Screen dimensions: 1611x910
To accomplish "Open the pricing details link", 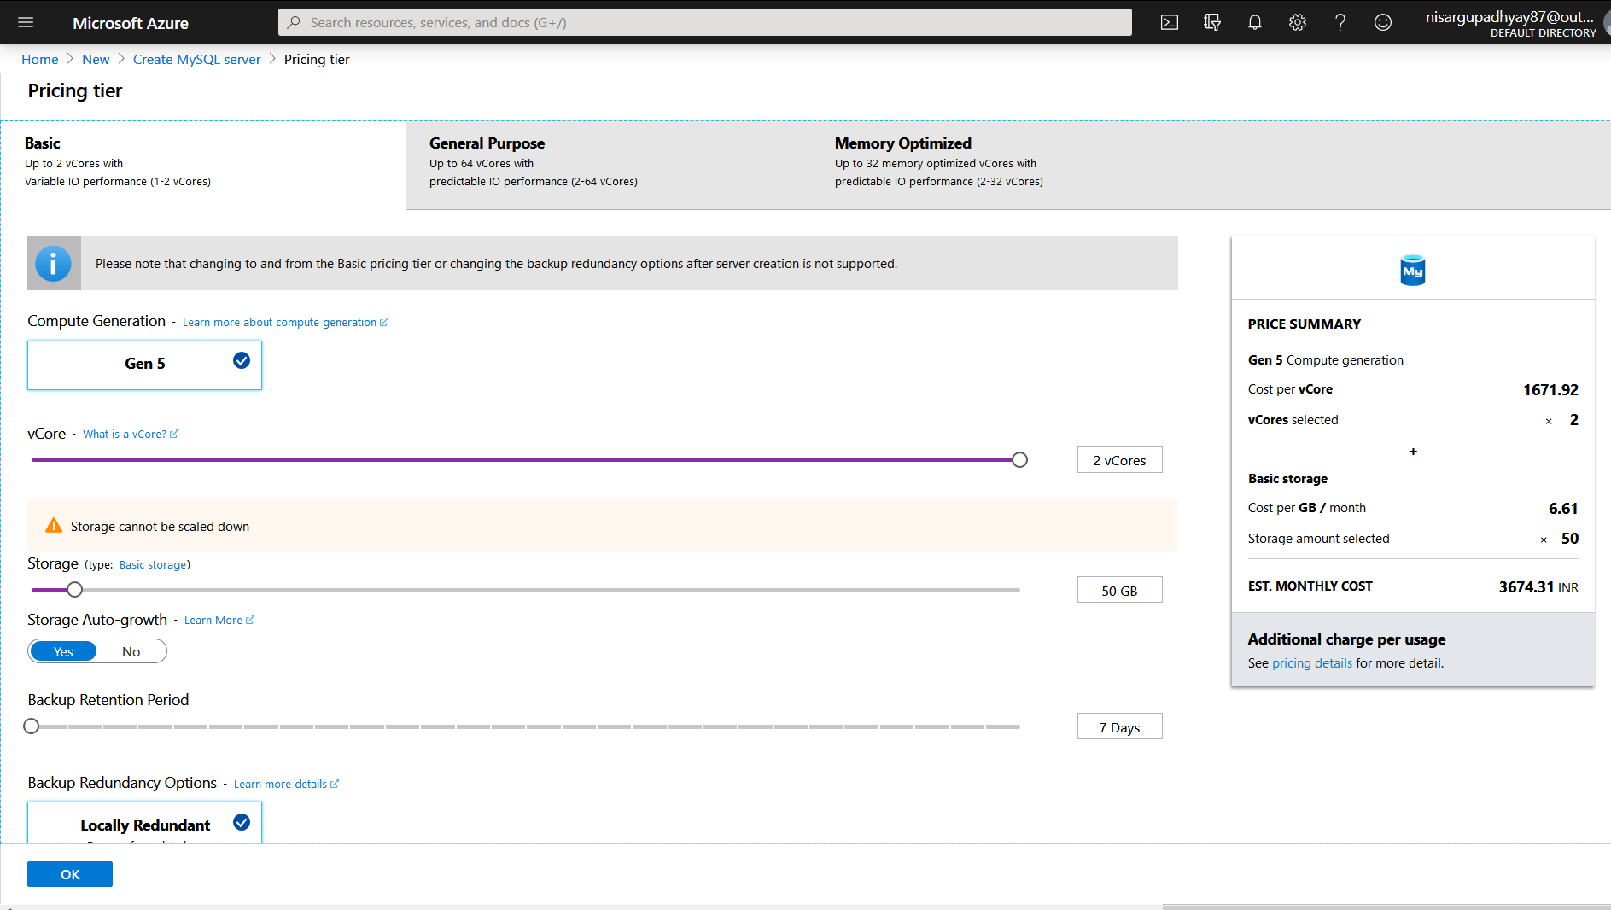I will [x=1312, y=663].
